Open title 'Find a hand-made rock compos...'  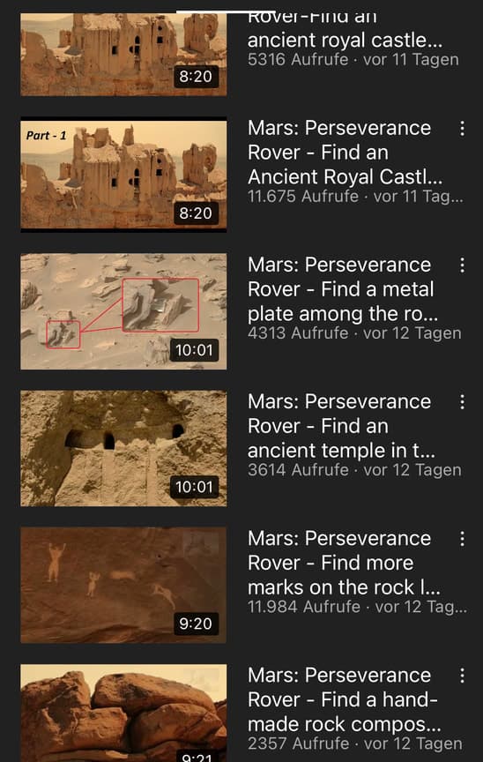pyautogui.click(x=345, y=699)
